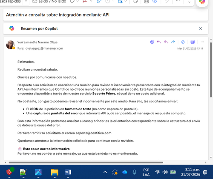Screen dimensions: 213x179
Task: Click the scroll left arrow at bottom
Action: (x=6, y=162)
